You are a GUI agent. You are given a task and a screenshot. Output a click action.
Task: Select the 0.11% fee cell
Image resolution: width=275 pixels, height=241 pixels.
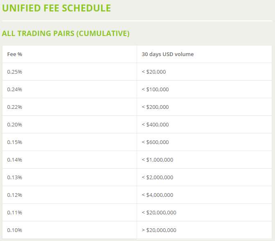pos(70,212)
